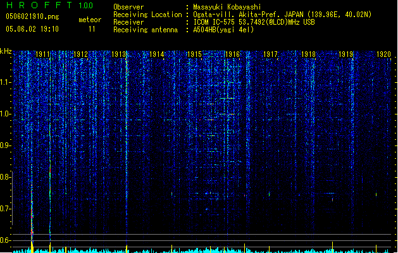
Task: Click the Ogata-vill. Akita-Pref. JAPAN location text
Action: tap(282, 15)
